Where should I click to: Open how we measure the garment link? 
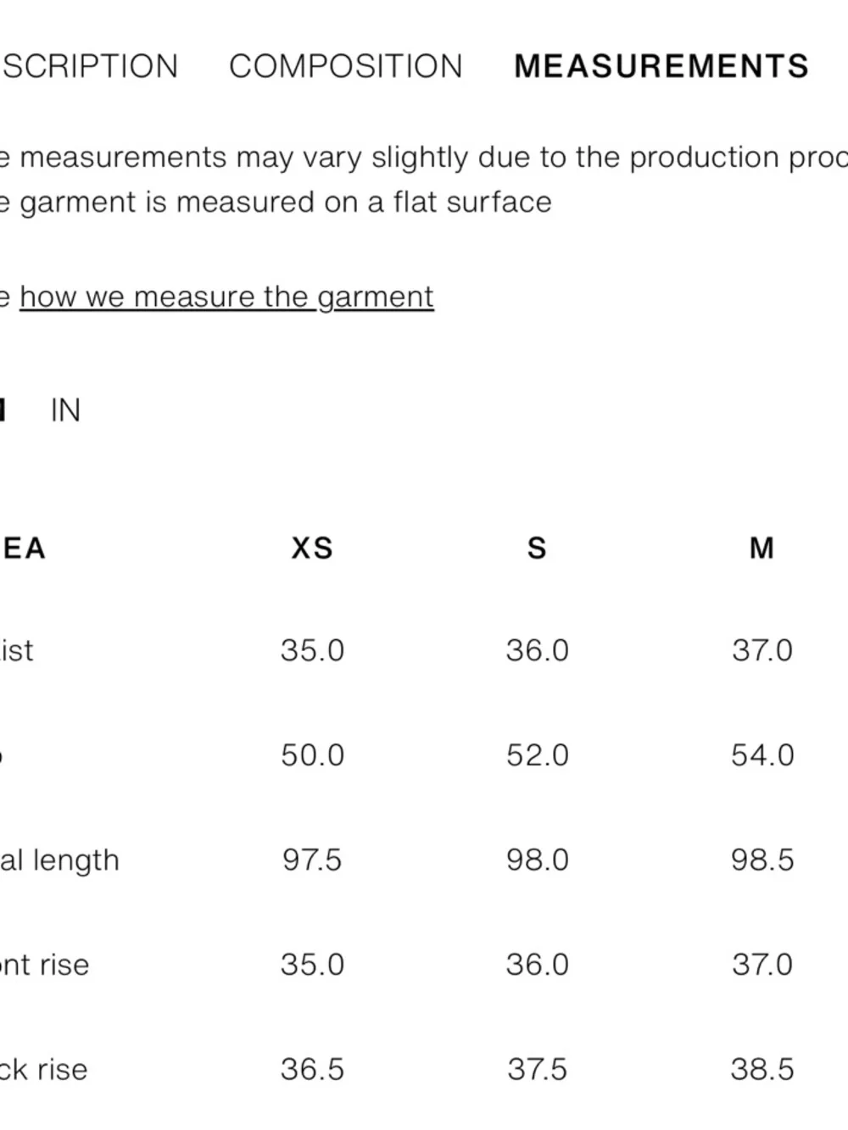tap(226, 297)
